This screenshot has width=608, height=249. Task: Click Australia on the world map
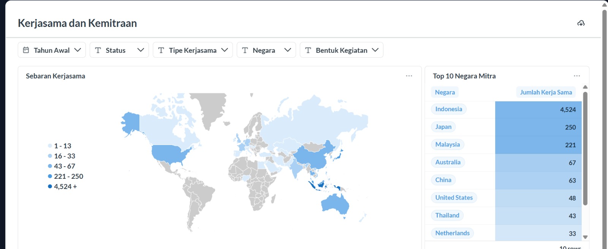point(336,204)
